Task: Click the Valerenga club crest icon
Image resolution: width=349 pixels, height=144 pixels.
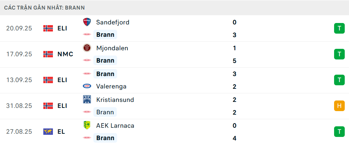Action: [x=87, y=86]
